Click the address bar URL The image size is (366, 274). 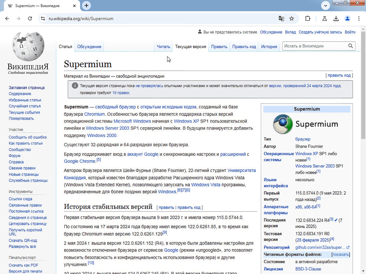[x=81, y=19]
